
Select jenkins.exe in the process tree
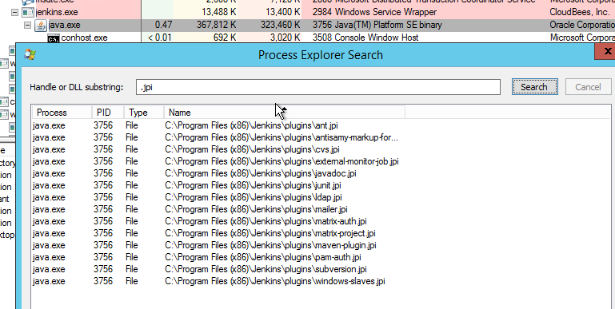pos(57,13)
